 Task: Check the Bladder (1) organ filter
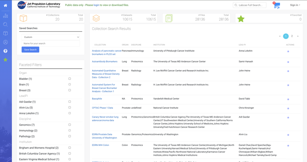(69, 79)
